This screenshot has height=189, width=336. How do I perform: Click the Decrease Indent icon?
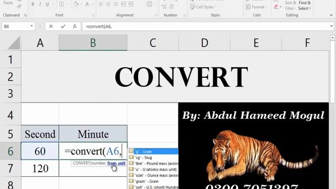[x=124, y=4]
